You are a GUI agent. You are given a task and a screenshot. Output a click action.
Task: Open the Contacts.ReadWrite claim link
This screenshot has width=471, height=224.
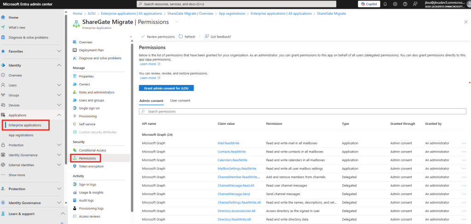(232, 151)
